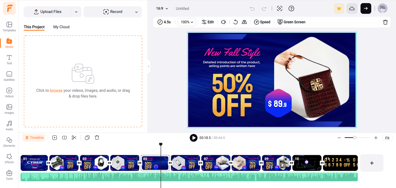Delete selected item with top trash icon

click(x=385, y=22)
